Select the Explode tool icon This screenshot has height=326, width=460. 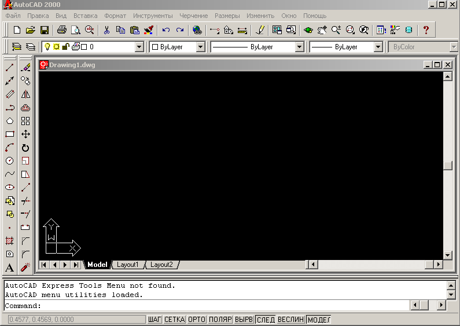click(25, 268)
